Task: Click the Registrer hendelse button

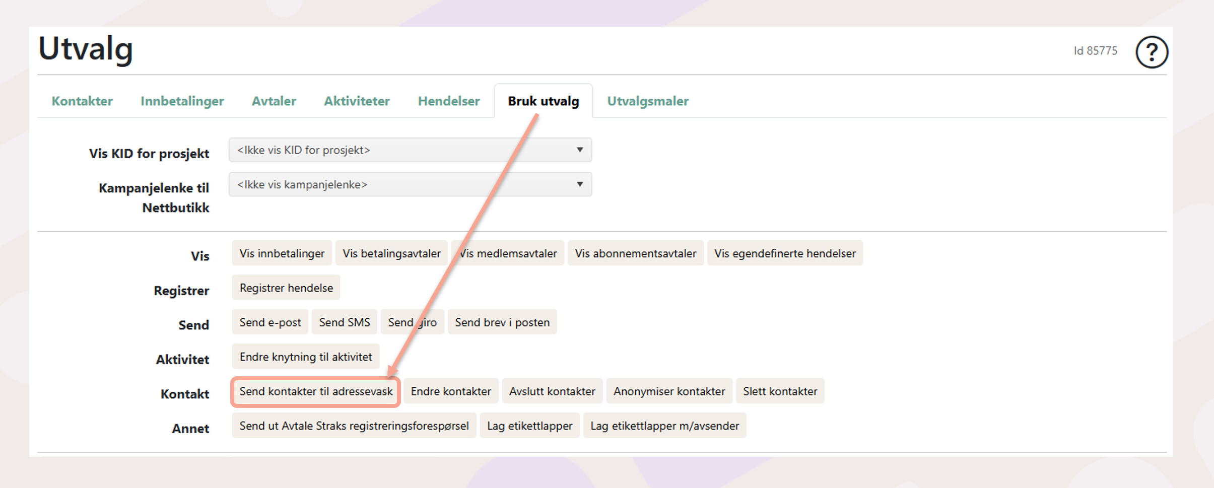Action: (x=286, y=288)
